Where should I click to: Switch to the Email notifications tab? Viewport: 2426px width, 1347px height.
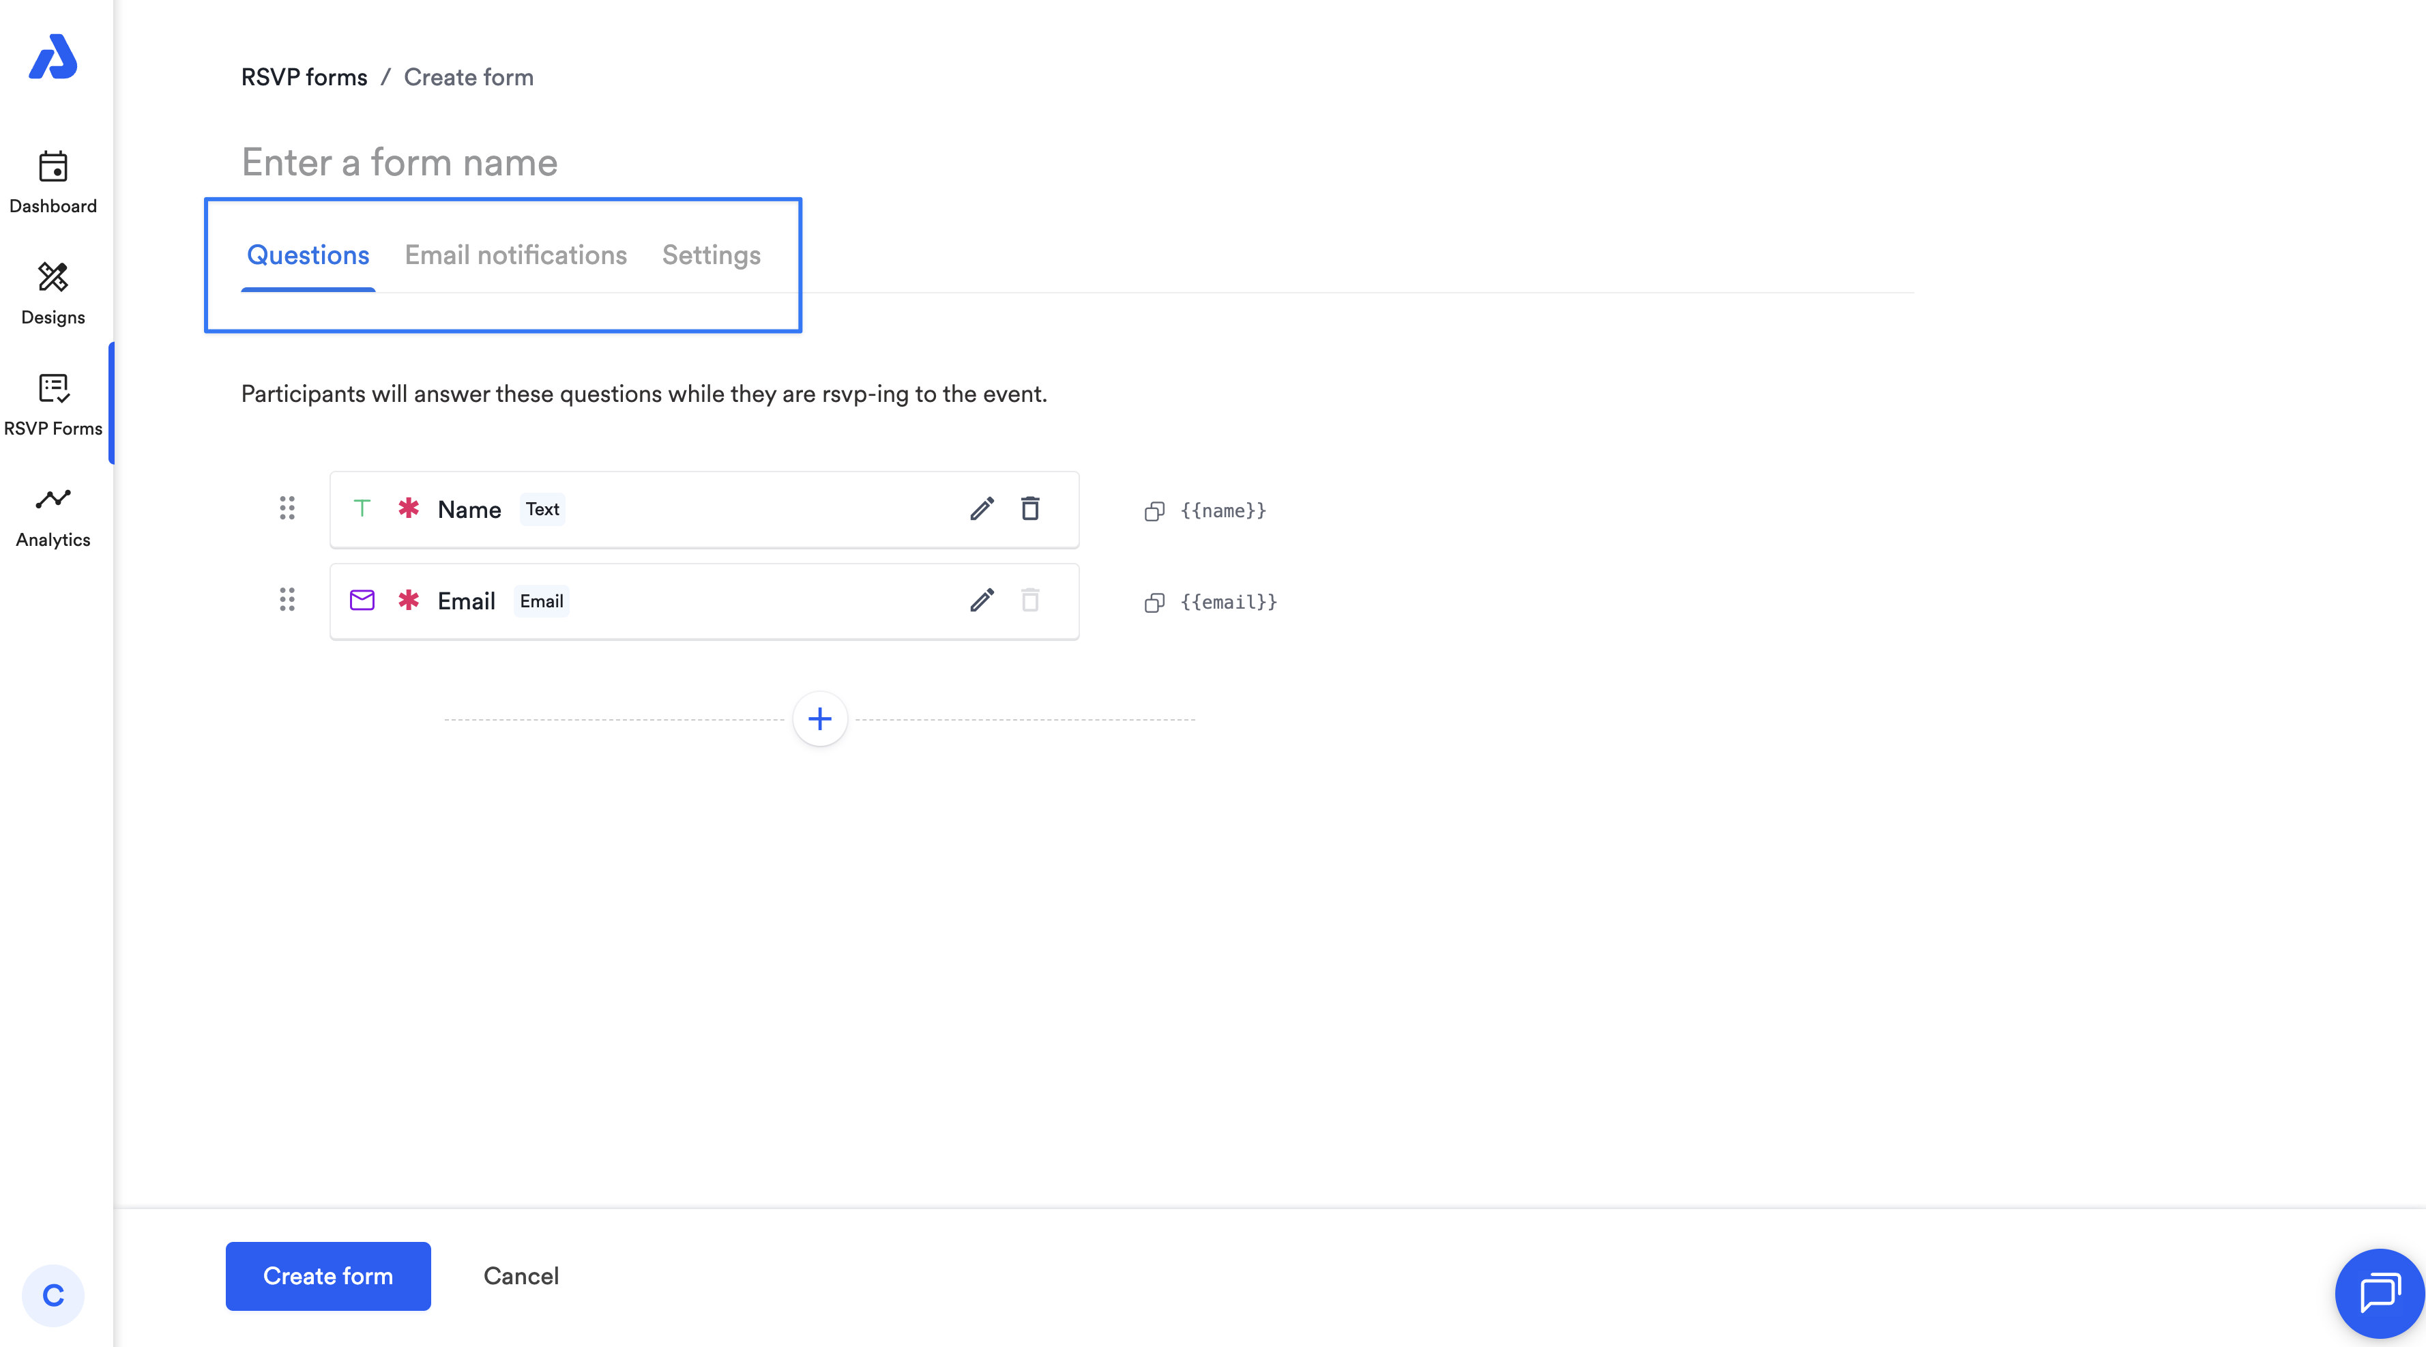click(x=515, y=255)
